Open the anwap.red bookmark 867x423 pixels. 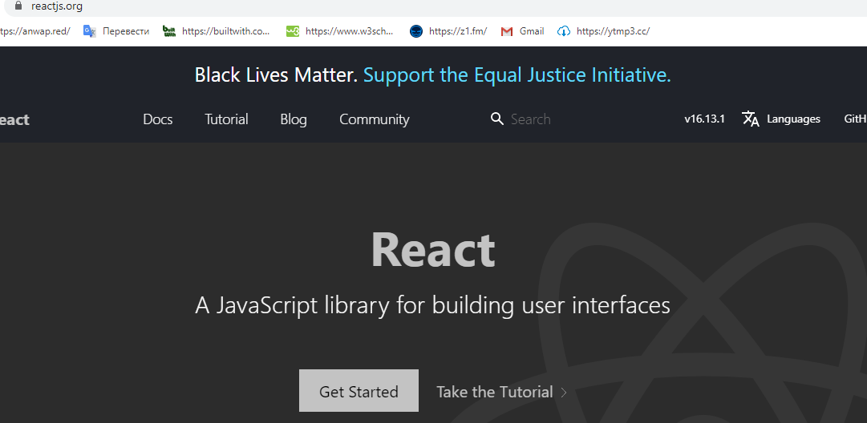click(35, 31)
